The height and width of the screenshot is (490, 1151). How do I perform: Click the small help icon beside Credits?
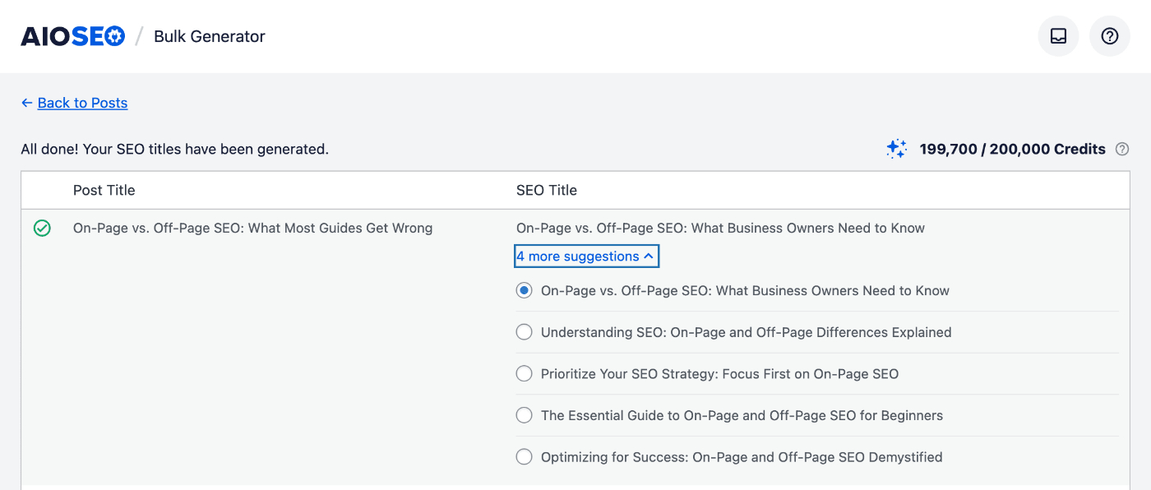coord(1121,150)
